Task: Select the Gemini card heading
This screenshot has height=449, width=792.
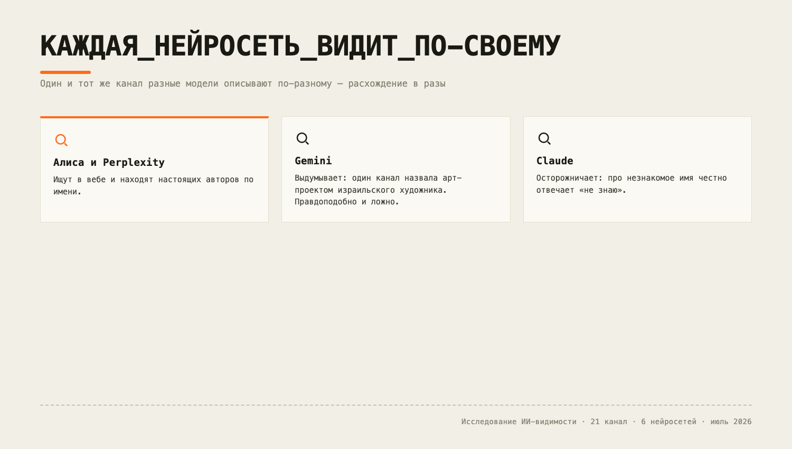Action: pos(313,161)
